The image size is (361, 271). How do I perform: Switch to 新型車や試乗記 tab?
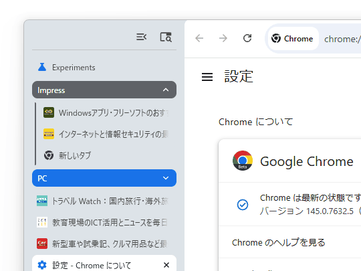coord(104,244)
